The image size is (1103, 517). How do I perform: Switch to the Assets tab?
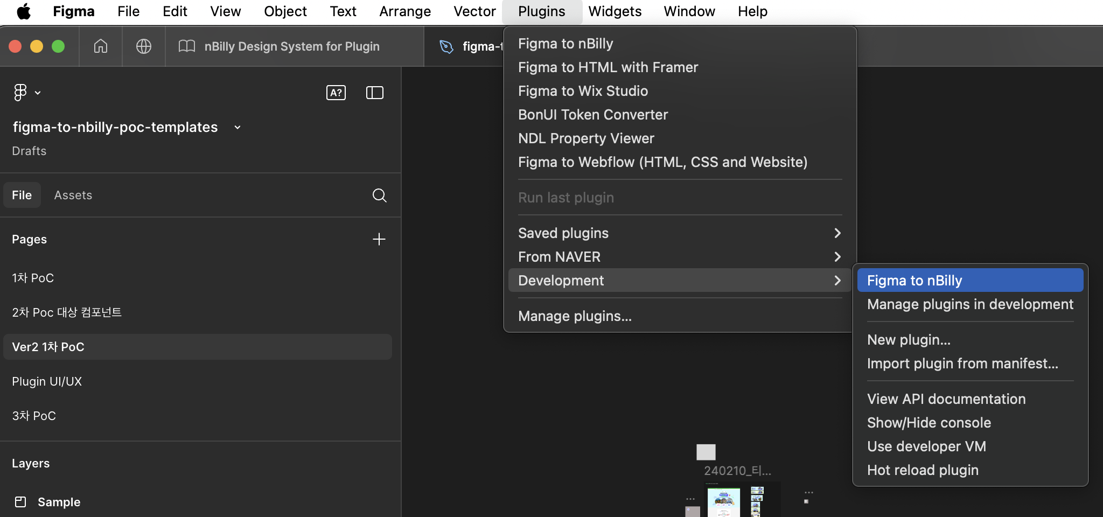pos(73,195)
